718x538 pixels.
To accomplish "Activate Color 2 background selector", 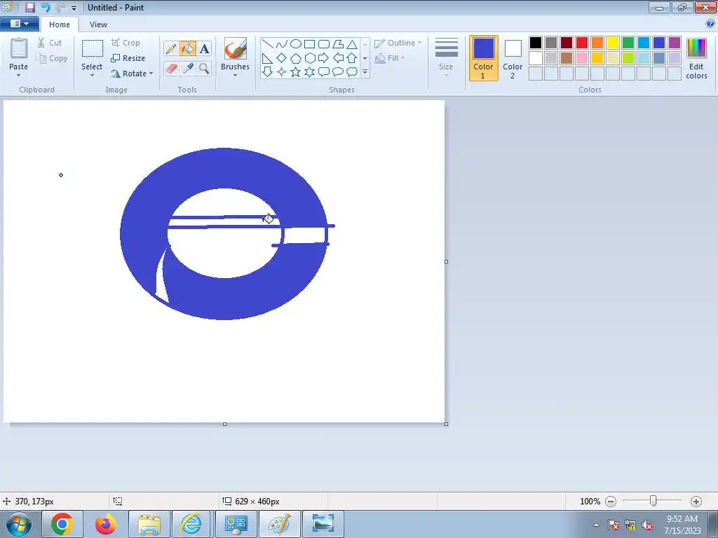I will (513, 58).
